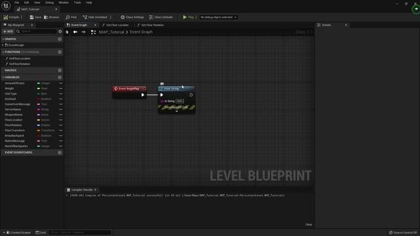Click the Add button in My Blueprint
Screen dimensions: 420x236
point(8,31)
